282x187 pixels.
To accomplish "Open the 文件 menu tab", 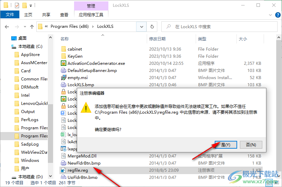I will 10,15.
